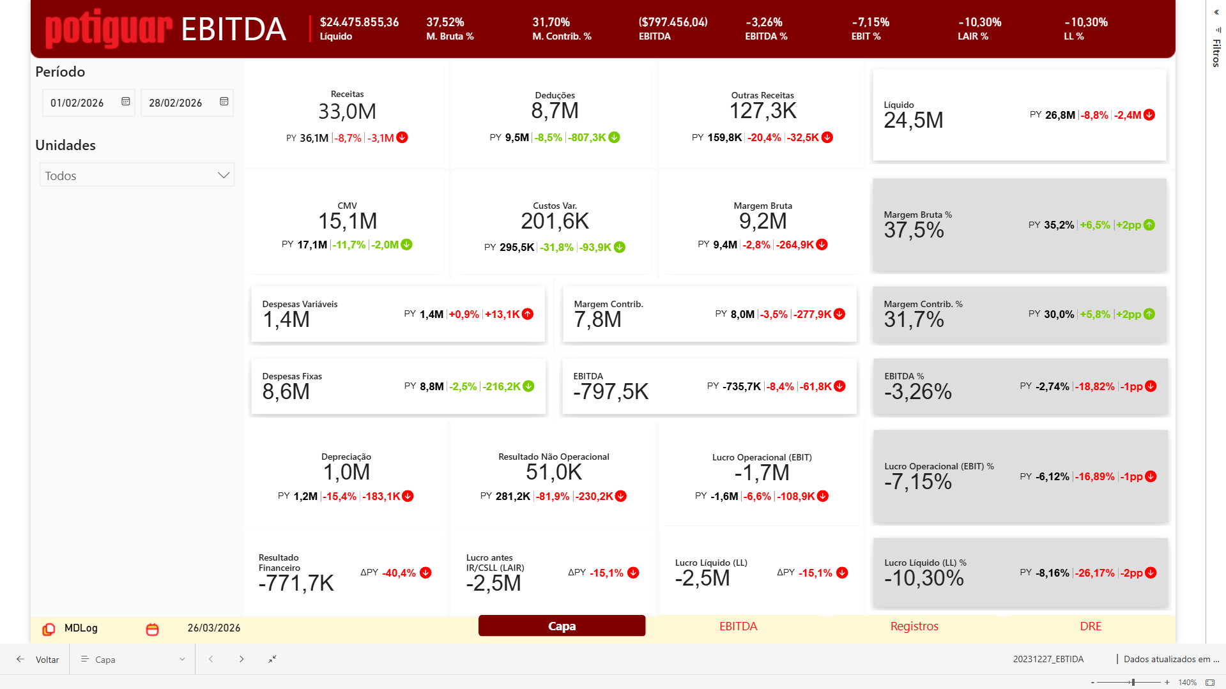This screenshot has width=1226, height=689.
Task: Open the Registros page
Action: 914,626
